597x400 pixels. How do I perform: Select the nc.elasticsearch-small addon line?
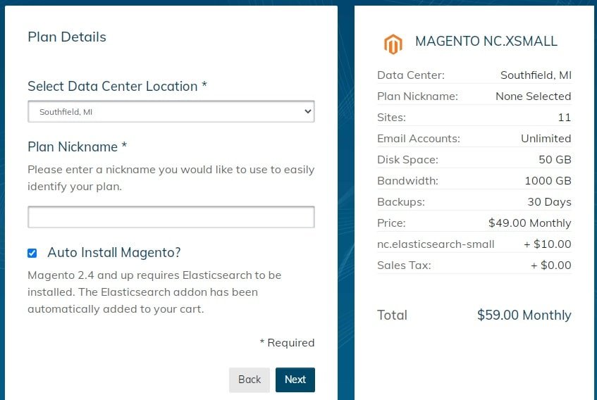click(x=474, y=244)
